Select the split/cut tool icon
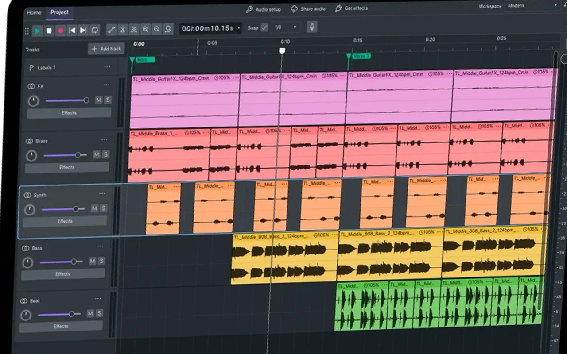Screen dimensions: 567x354 [123, 30]
